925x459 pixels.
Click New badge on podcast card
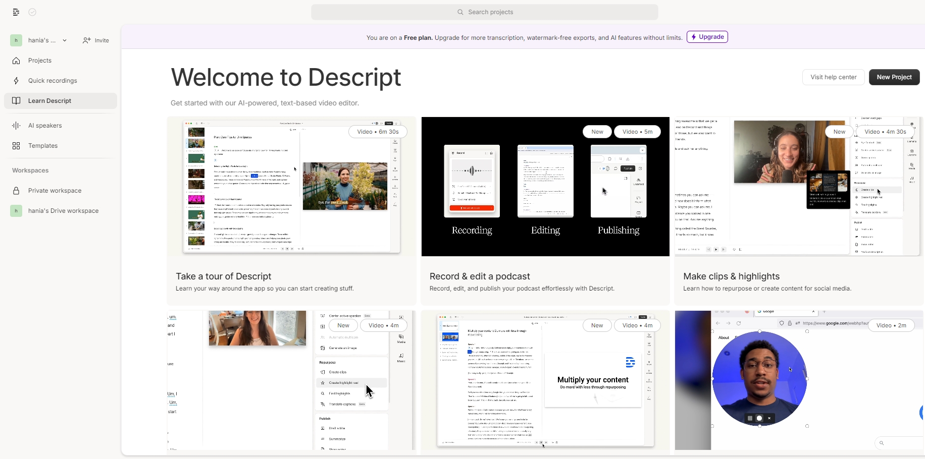tap(597, 132)
